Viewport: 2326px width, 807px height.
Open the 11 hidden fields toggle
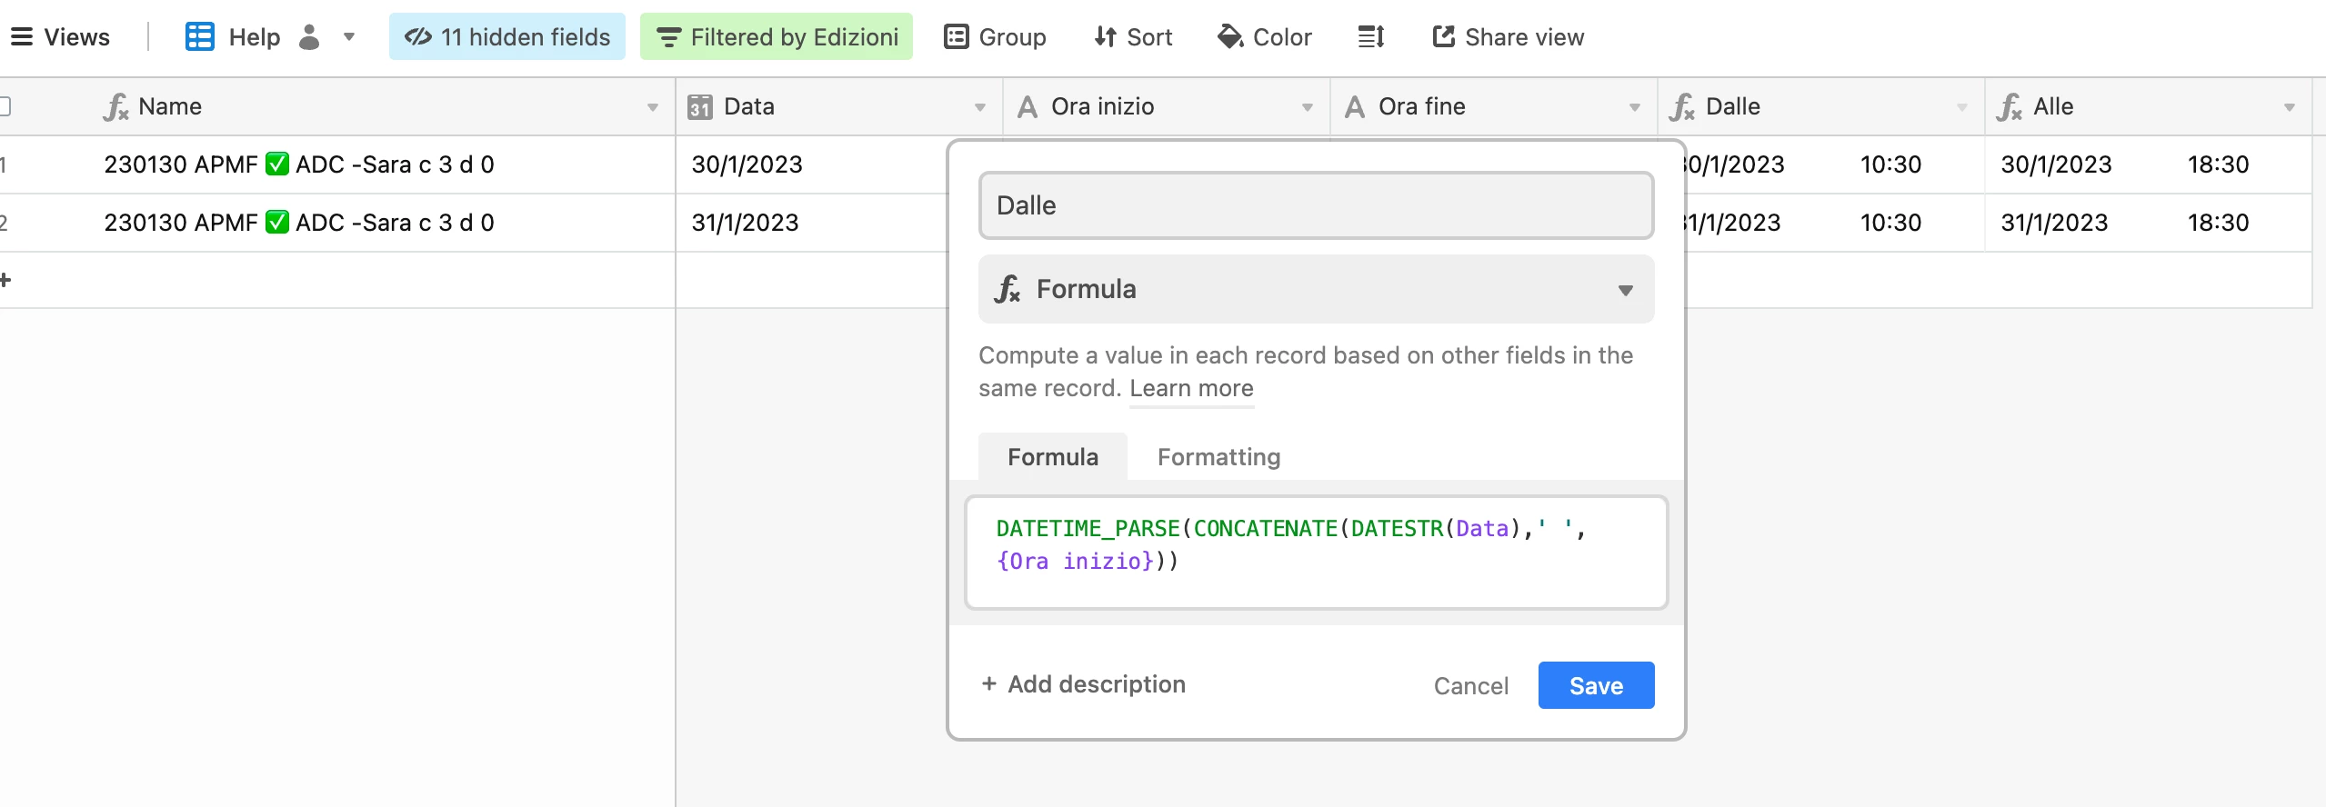pos(507,37)
